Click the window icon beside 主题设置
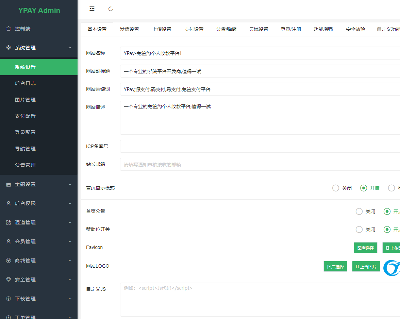 tap(9, 184)
